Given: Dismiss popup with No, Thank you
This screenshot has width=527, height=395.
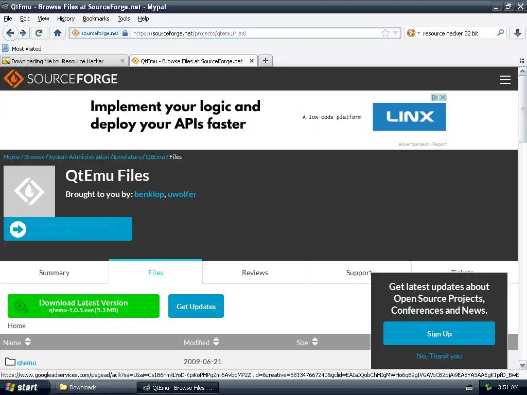Looking at the screenshot, I should point(439,356).
